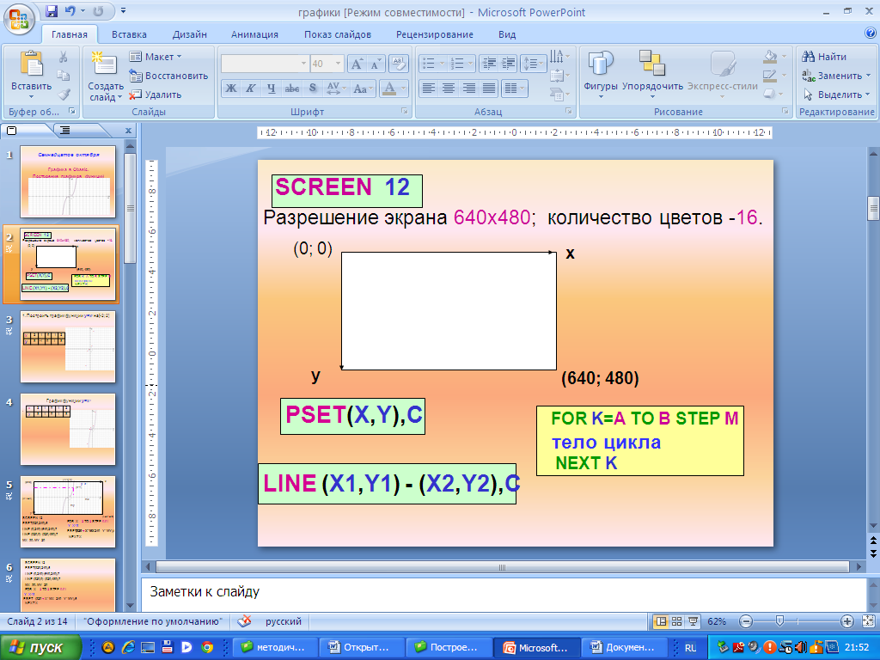Insert shapes with the Фигуры icon

600,64
